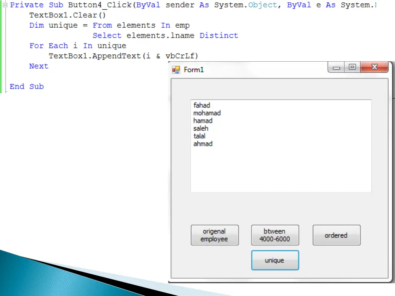Click 'ahmad' line in the text box

[x=203, y=144]
